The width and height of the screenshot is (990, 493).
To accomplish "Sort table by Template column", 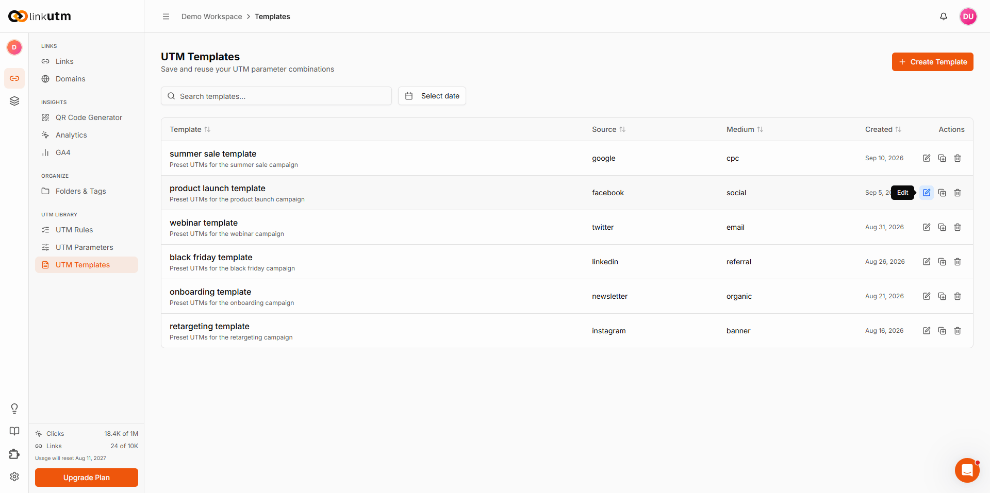I will [190, 129].
